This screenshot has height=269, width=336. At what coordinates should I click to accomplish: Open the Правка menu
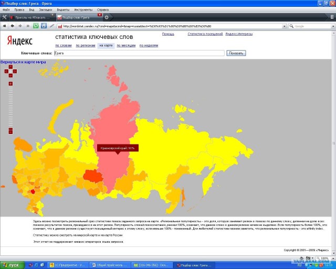(19, 10)
